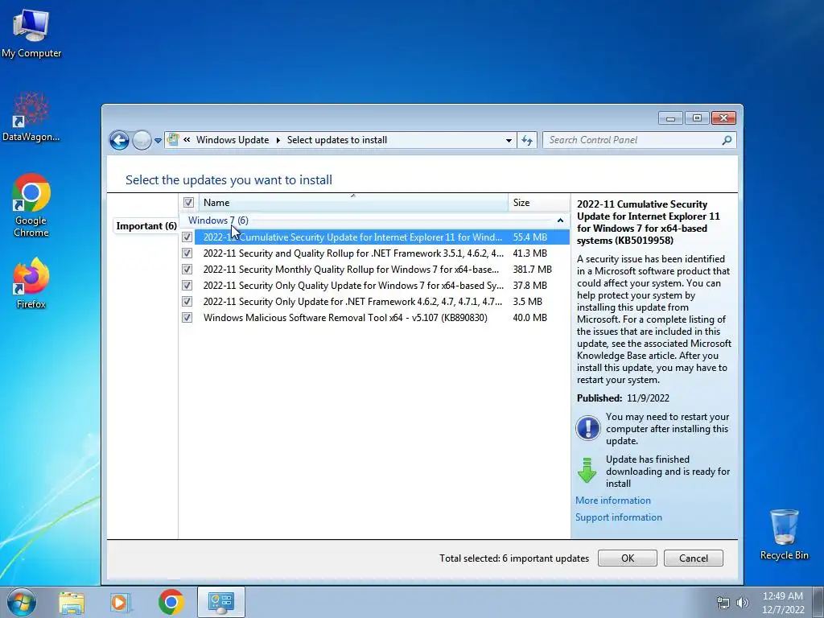
Task: Expand the Windows Update breadcrumb arrow
Action: pos(278,140)
